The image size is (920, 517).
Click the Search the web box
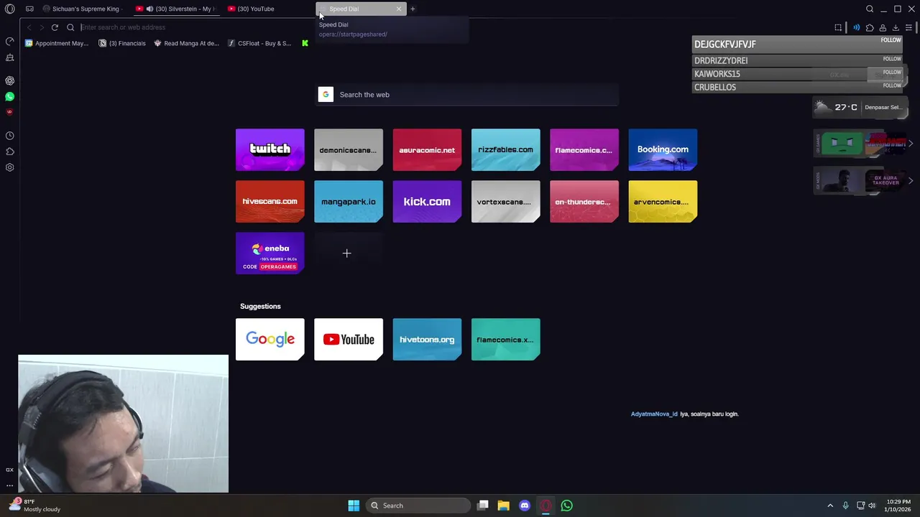(x=467, y=95)
